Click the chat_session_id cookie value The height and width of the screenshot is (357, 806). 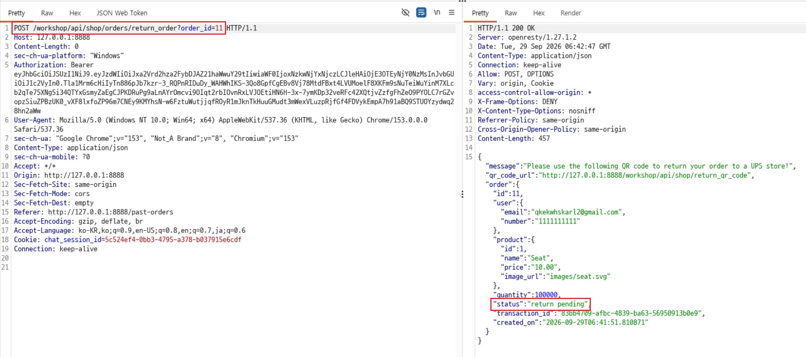pyautogui.click(x=173, y=239)
